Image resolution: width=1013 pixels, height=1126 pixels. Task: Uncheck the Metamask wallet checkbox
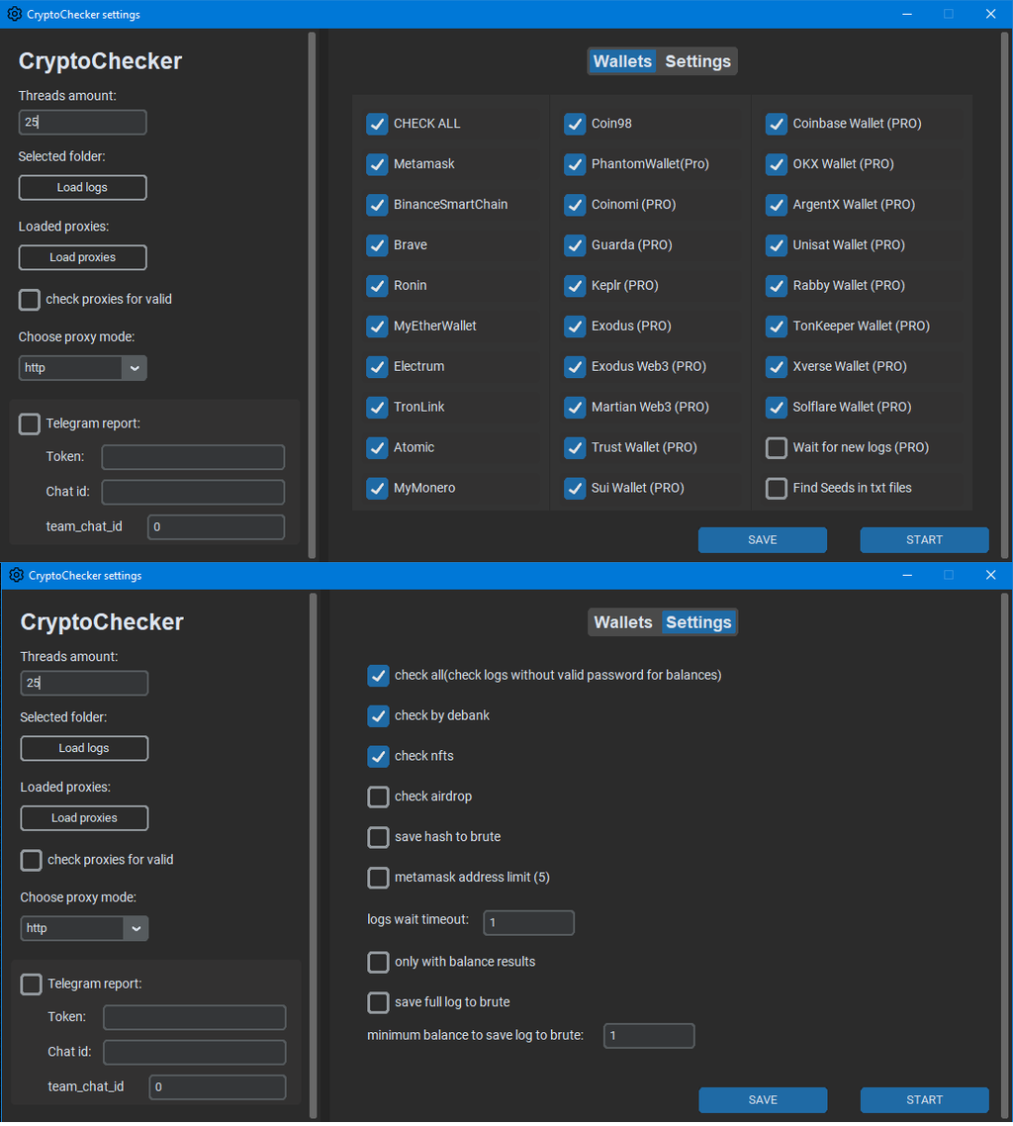tap(377, 164)
